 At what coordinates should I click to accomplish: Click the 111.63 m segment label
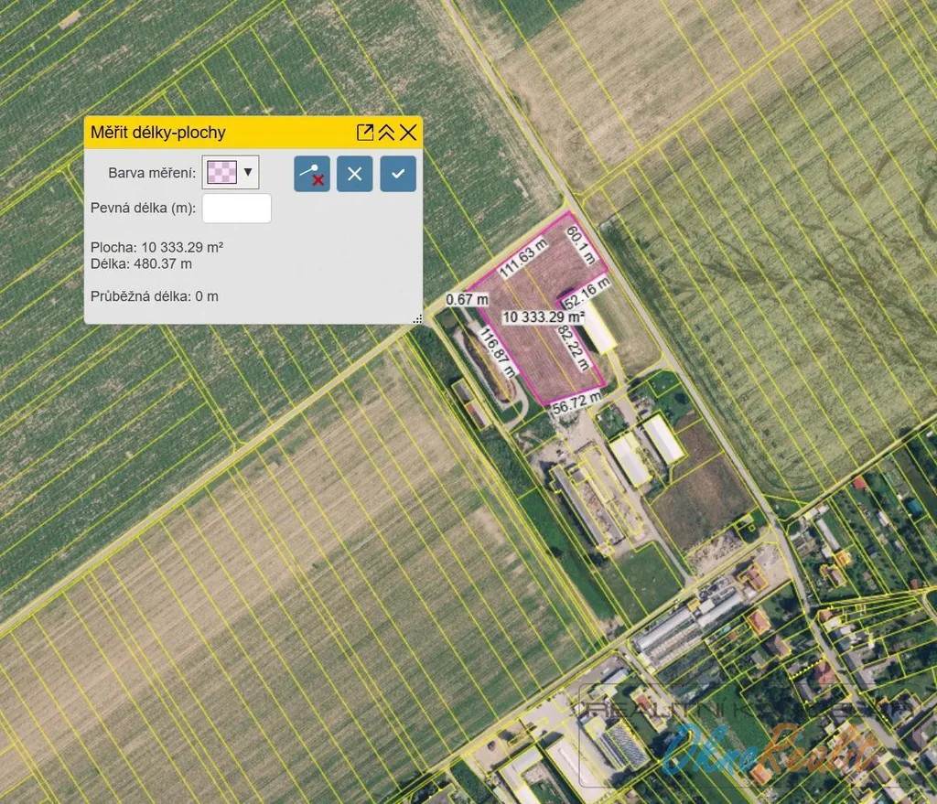522,260
